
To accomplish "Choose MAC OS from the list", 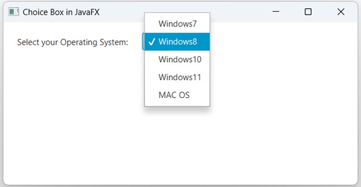I will [x=177, y=95].
